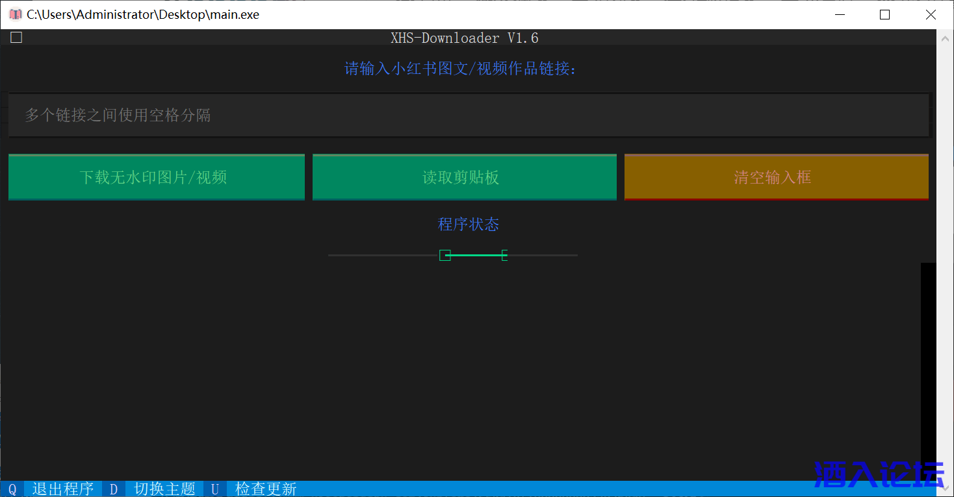Click the scroll-up arrow on right scrollbar
This screenshot has width=954, height=497.
(945, 39)
